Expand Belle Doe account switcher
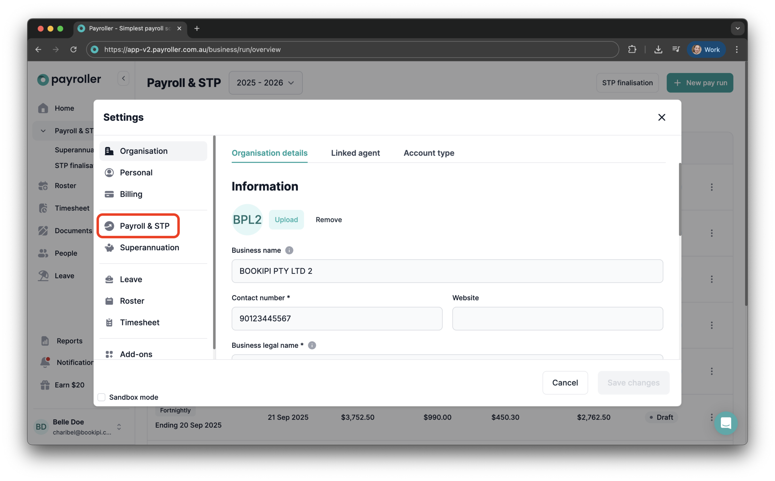This screenshot has height=481, width=775. coord(119,427)
